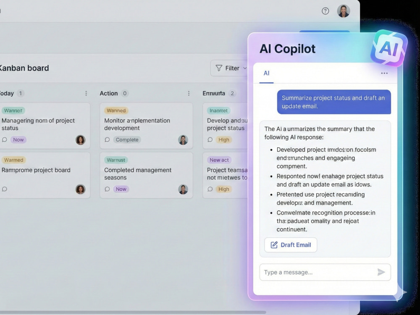Image resolution: width=420 pixels, height=315 pixels.
Task: Click the pencil icon on Draft Email
Action: coord(274,245)
